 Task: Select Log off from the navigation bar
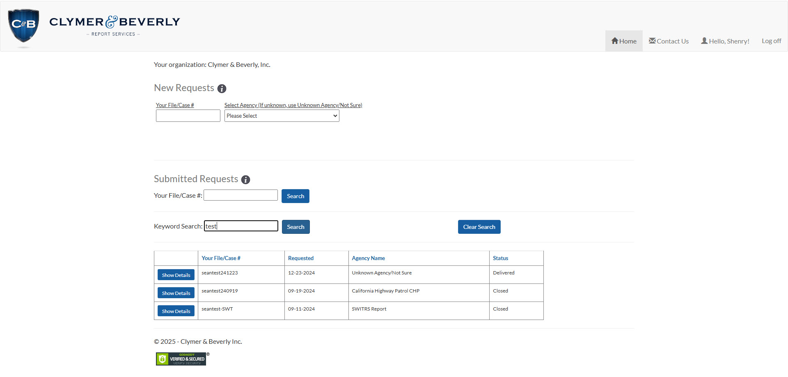pos(771,41)
